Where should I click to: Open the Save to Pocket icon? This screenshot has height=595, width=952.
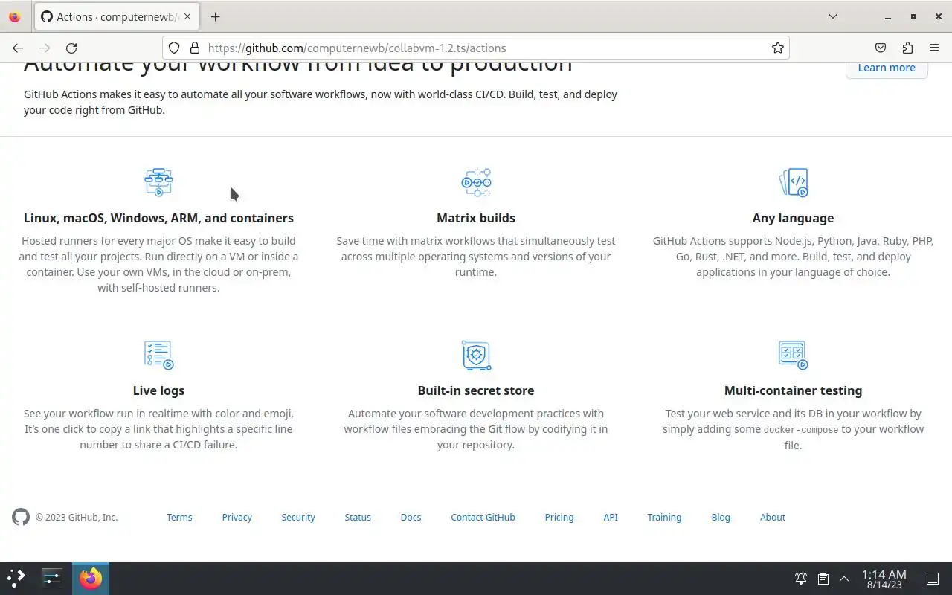tap(881, 48)
